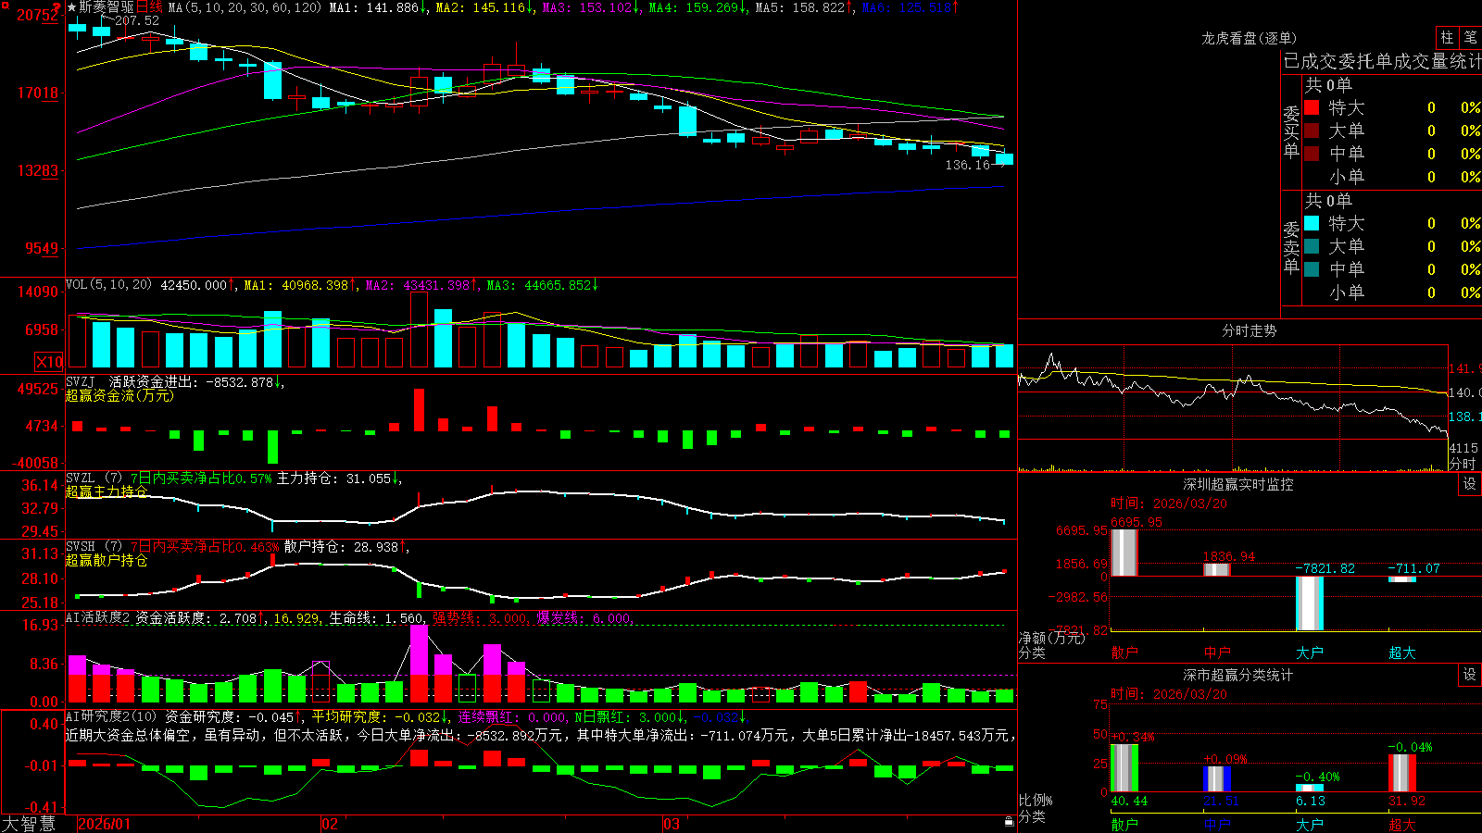Click the 委卖单 section label
The width and height of the screenshot is (1482, 833).
coord(1291,247)
